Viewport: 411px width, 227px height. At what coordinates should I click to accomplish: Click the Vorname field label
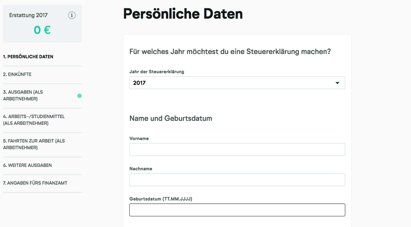[x=139, y=138]
